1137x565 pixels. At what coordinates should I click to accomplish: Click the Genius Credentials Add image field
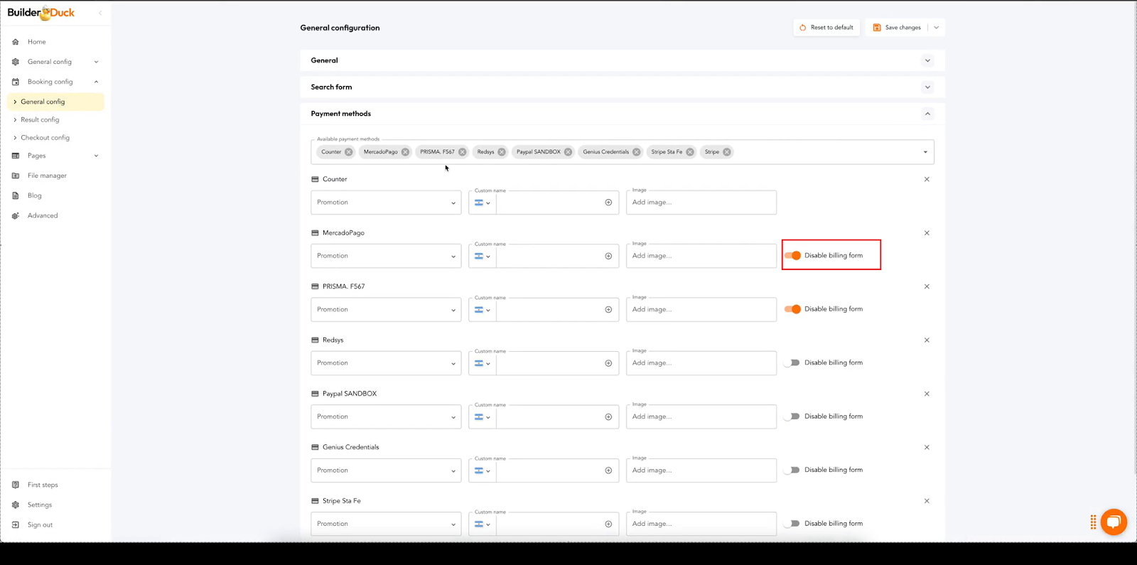[x=701, y=470]
